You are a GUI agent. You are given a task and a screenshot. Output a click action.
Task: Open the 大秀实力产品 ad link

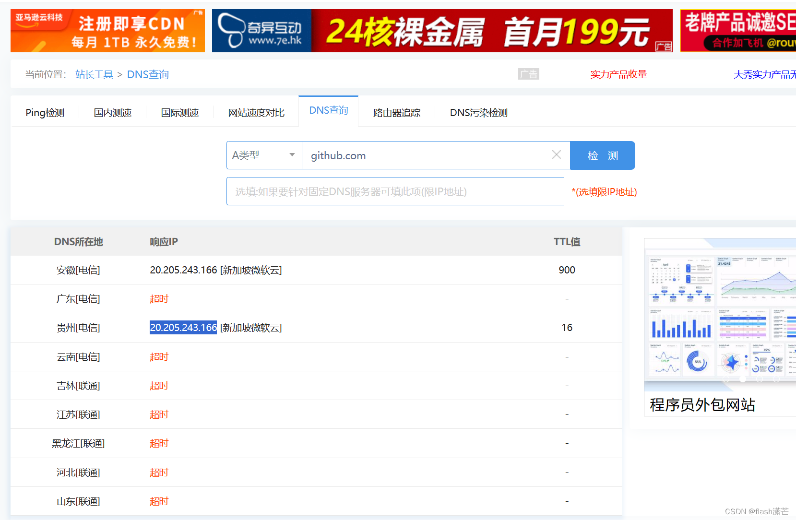(x=765, y=74)
